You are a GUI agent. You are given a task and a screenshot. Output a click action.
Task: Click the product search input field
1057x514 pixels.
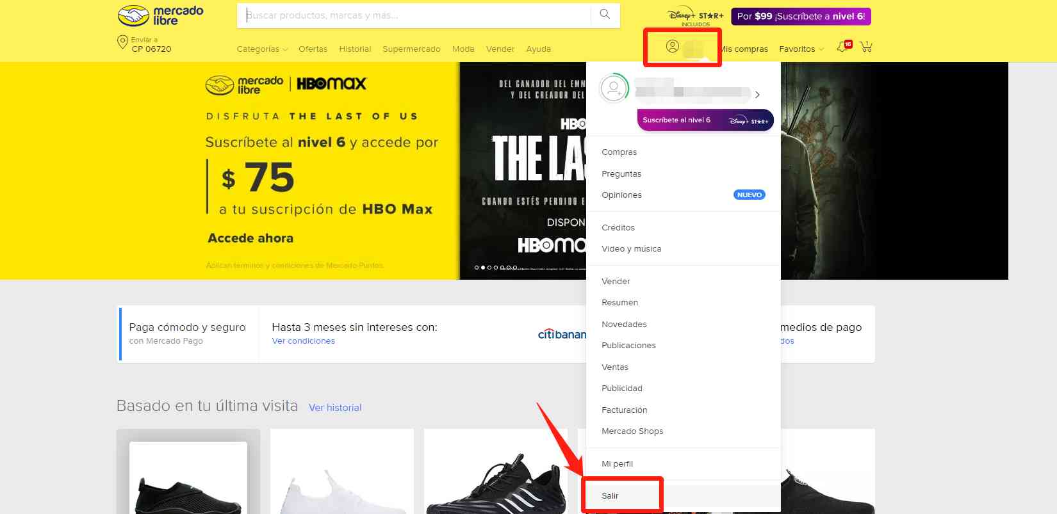click(x=416, y=15)
